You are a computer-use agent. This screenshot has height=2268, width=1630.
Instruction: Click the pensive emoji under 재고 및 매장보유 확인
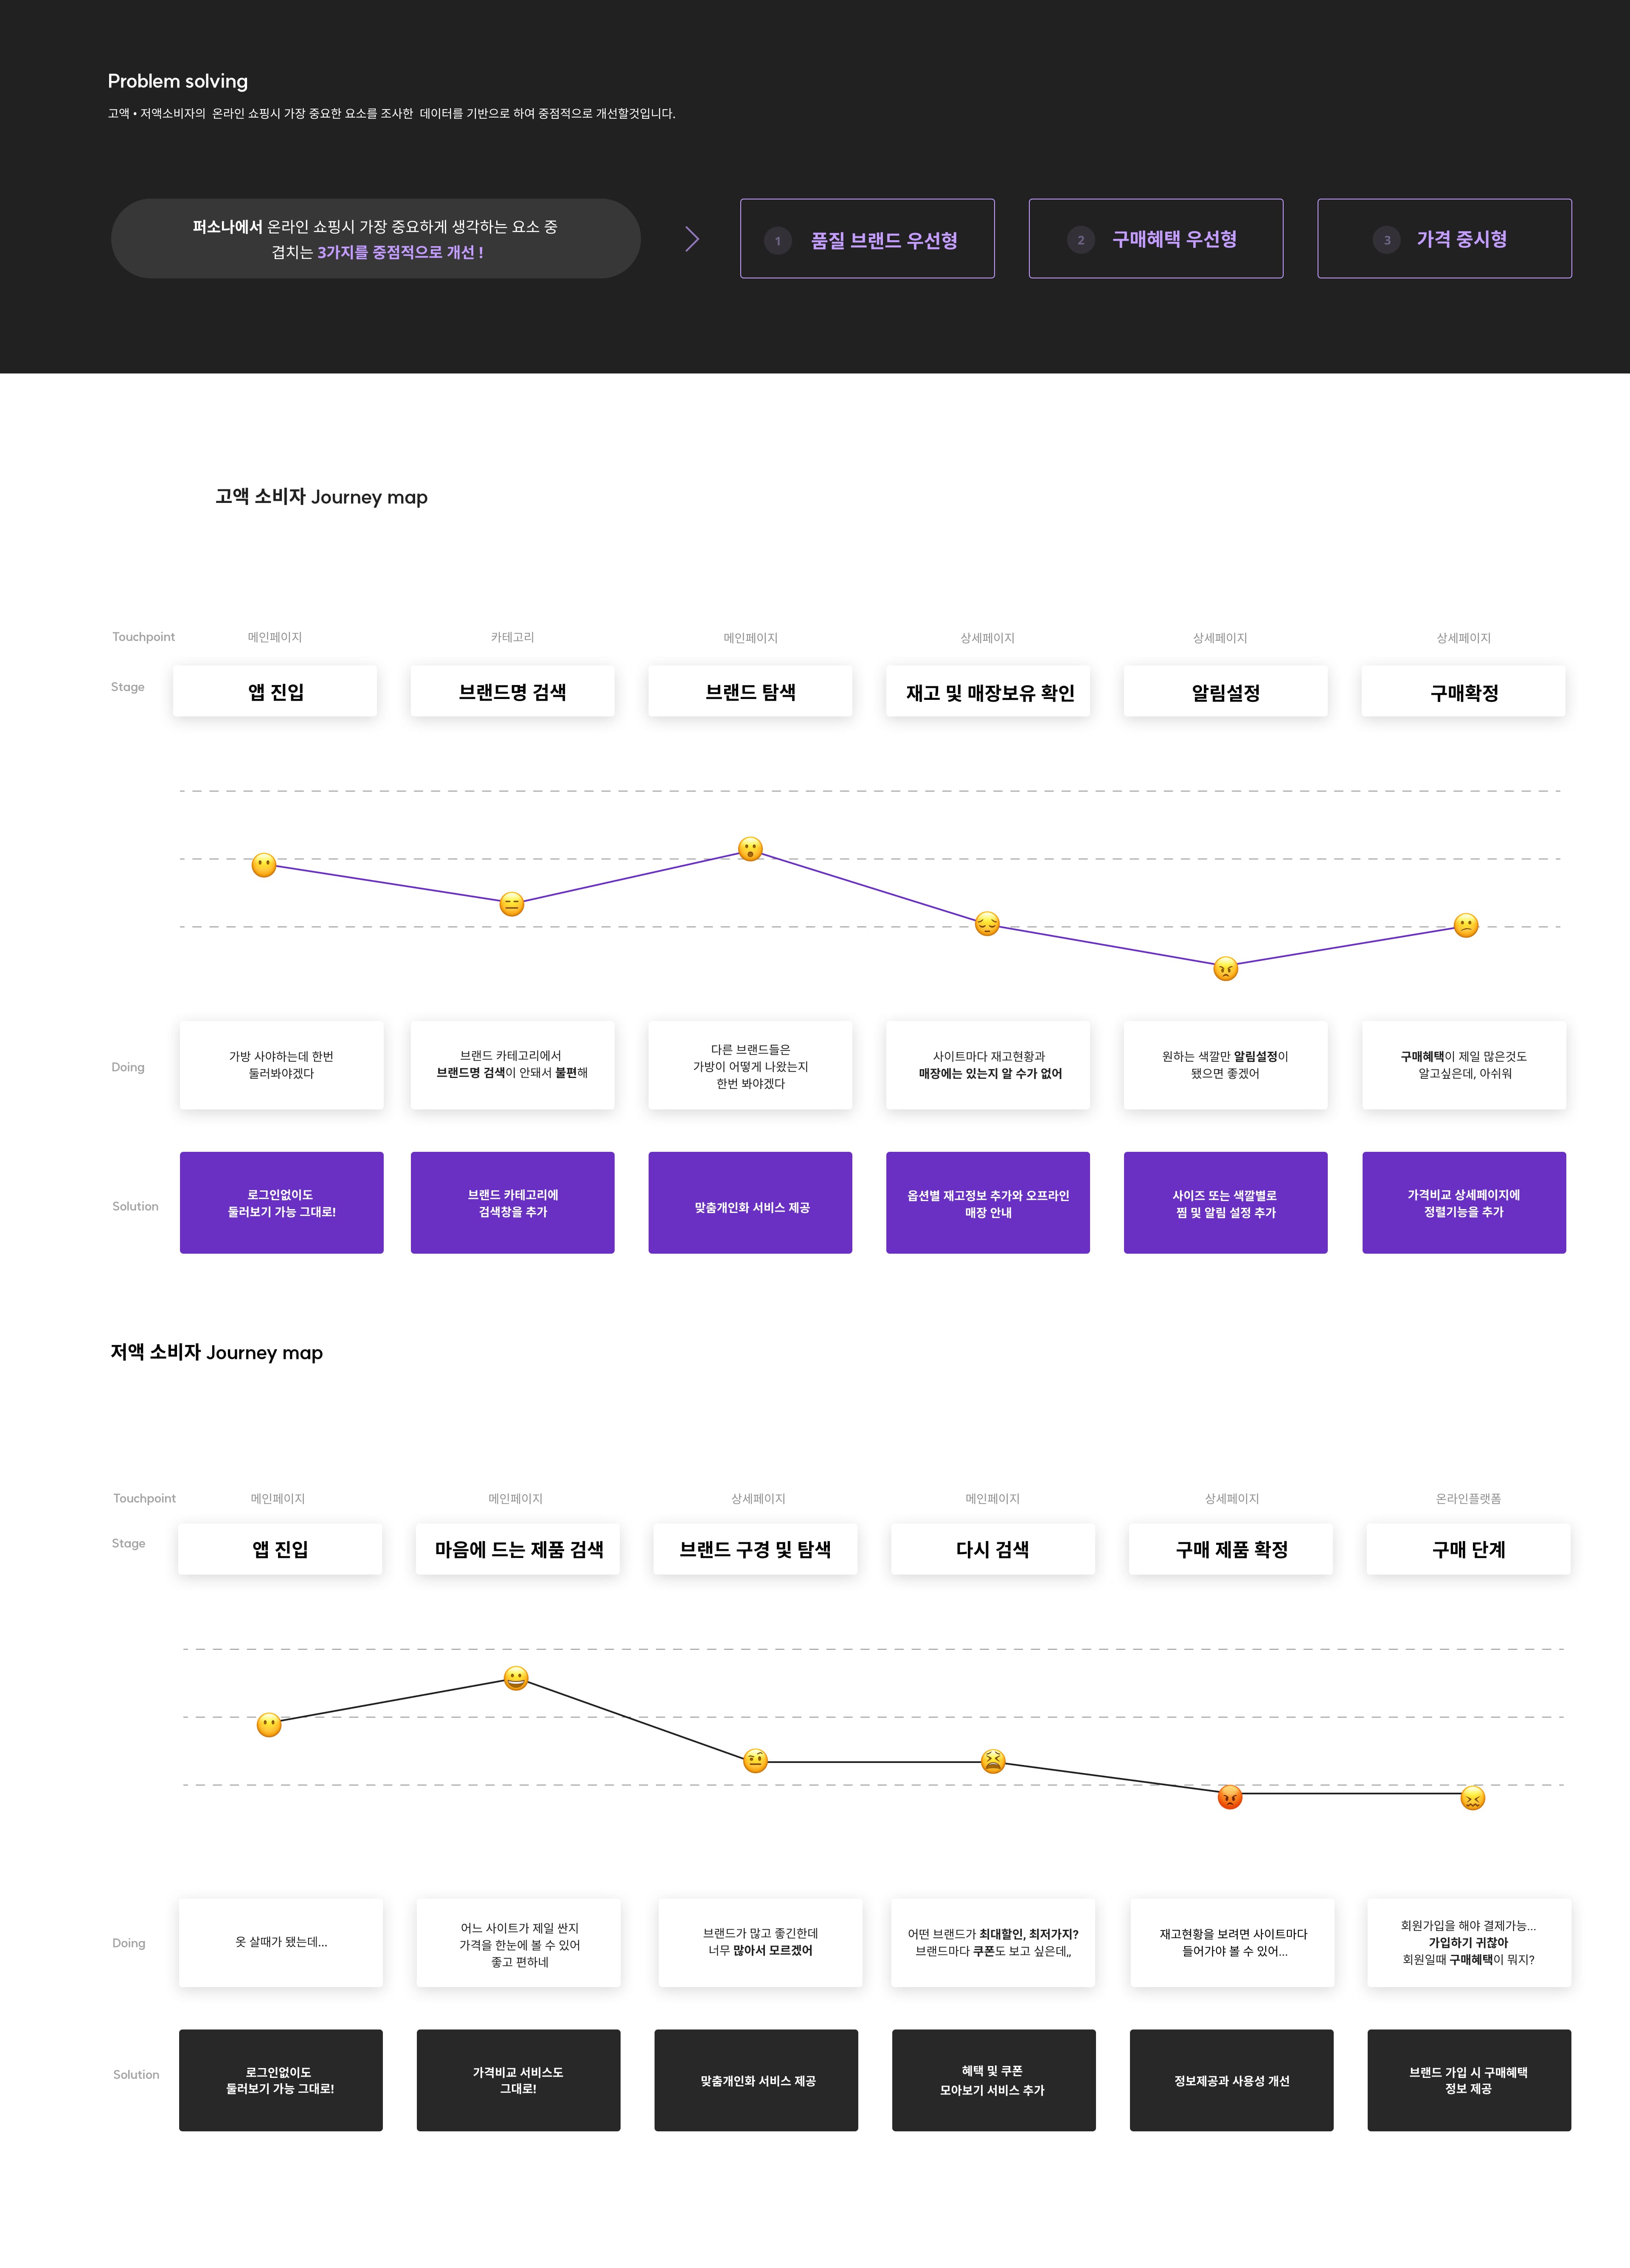click(x=987, y=924)
